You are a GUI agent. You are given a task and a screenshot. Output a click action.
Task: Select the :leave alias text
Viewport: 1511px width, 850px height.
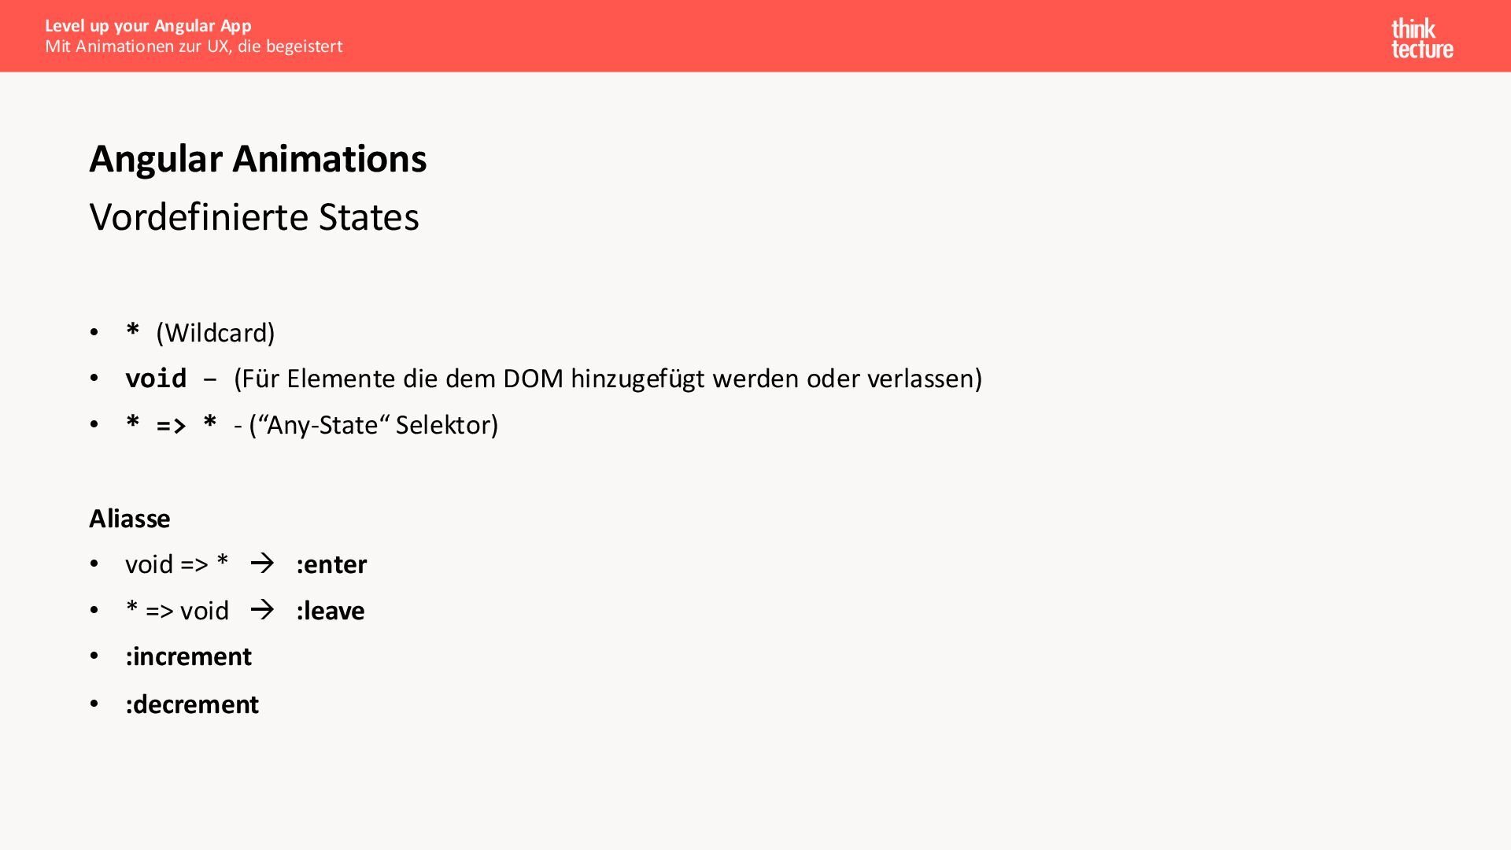[x=331, y=611]
